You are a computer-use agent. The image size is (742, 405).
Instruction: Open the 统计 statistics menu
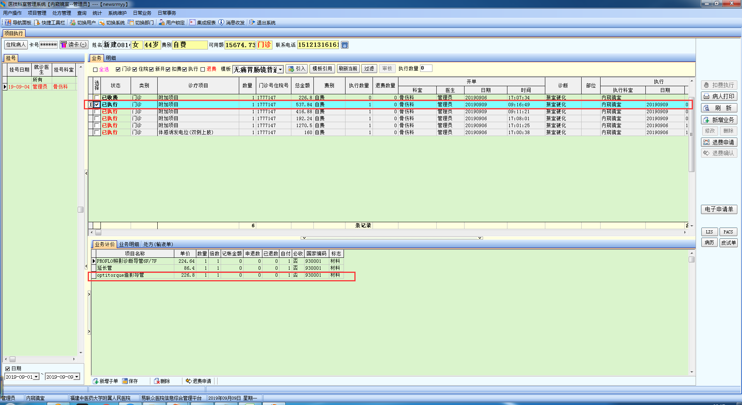coord(97,13)
